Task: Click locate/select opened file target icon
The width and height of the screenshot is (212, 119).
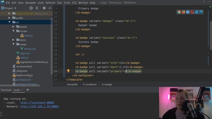Action: [x=31, y=8]
